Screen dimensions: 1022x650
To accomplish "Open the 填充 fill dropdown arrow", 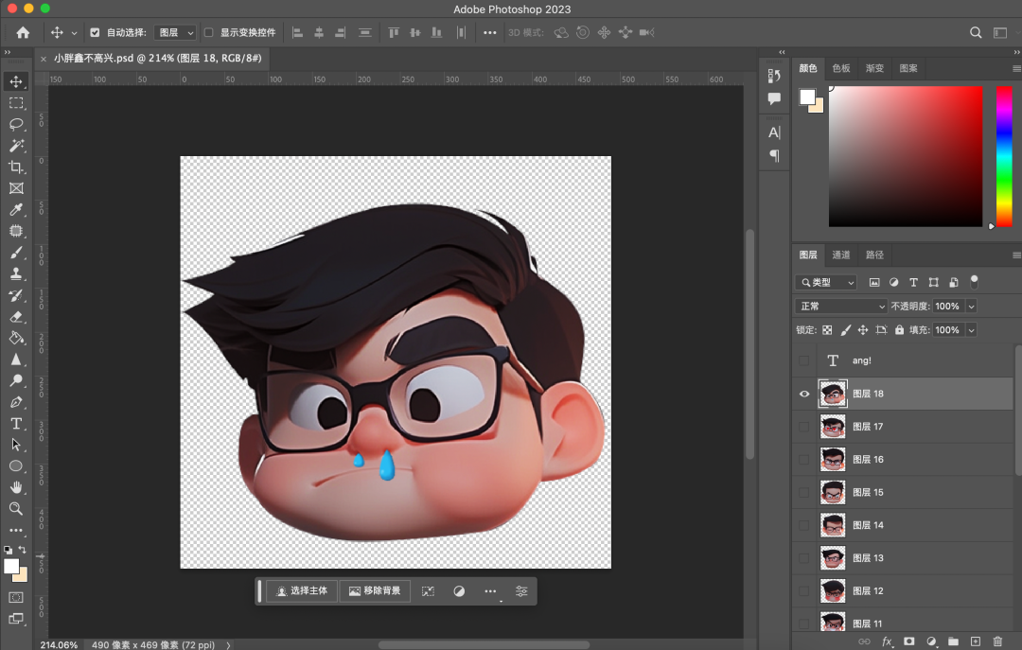I will [971, 330].
